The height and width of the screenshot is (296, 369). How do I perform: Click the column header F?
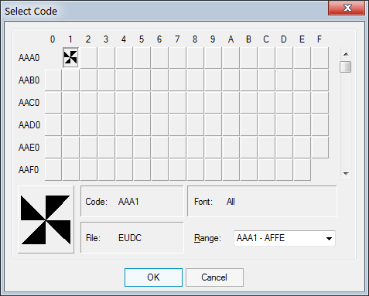(319, 39)
